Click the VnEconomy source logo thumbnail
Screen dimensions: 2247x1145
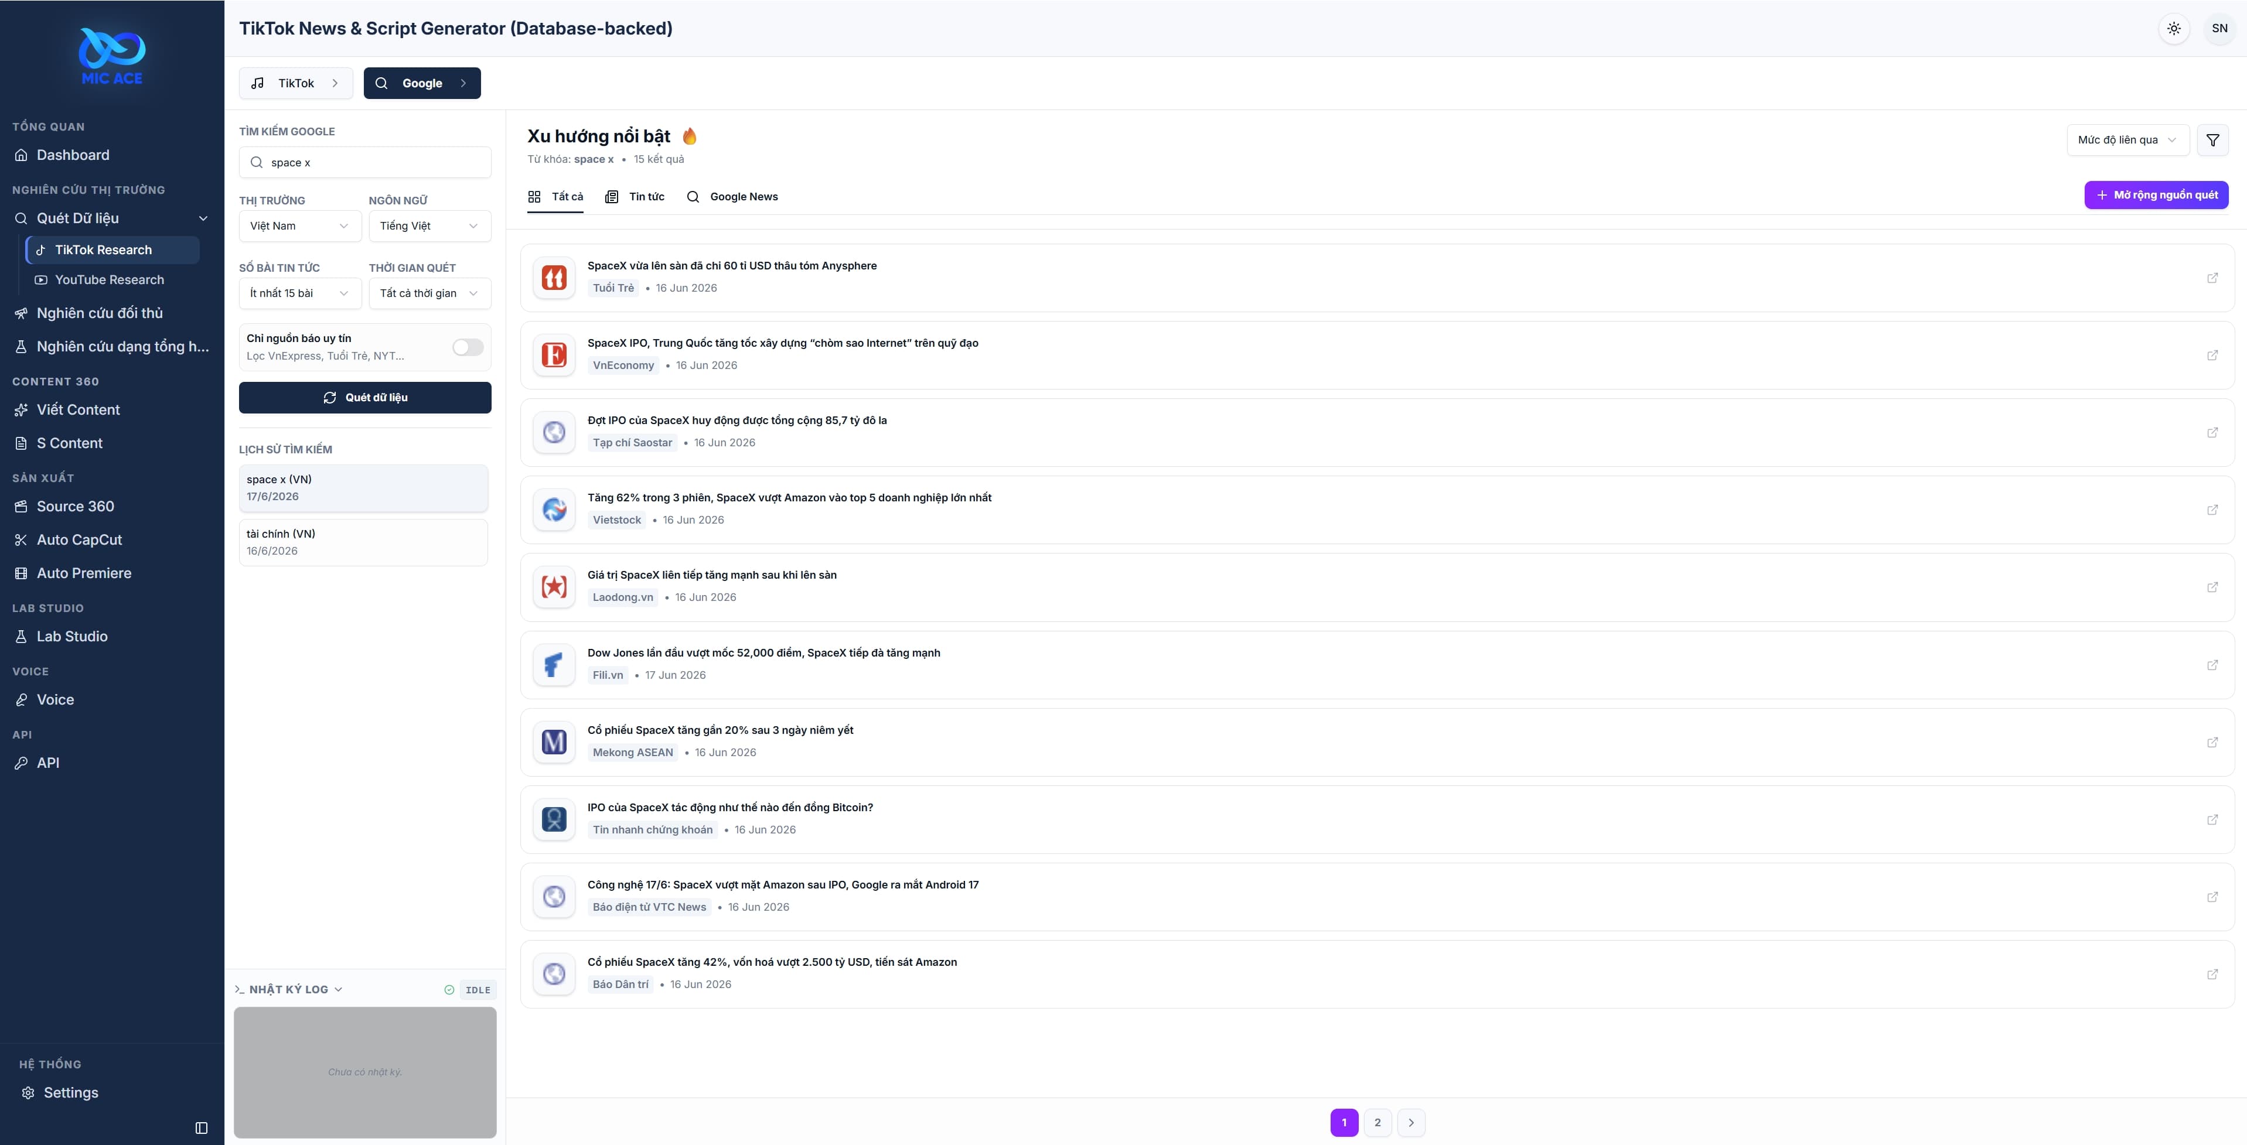tap(554, 355)
